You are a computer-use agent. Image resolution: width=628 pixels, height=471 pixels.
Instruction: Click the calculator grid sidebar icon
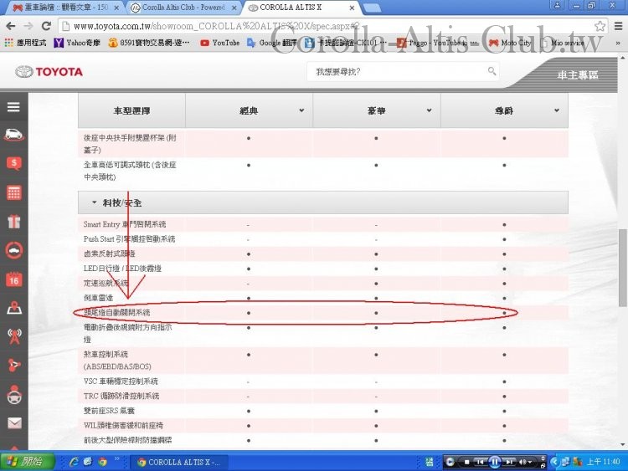(14, 193)
